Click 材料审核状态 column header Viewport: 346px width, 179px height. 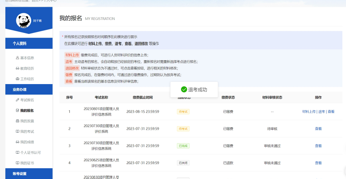[272, 97]
